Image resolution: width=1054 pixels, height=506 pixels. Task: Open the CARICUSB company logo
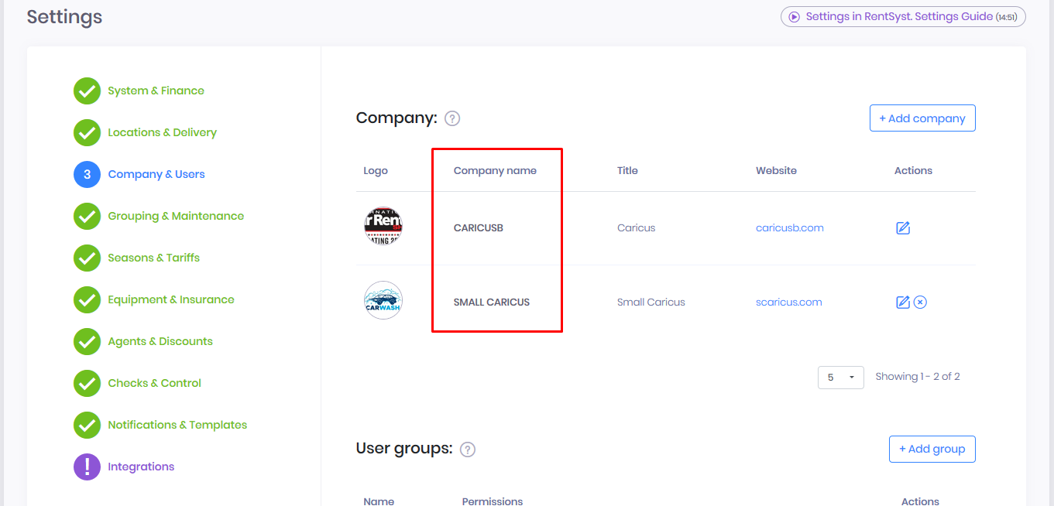pyautogui.click(x=383, y=227)
